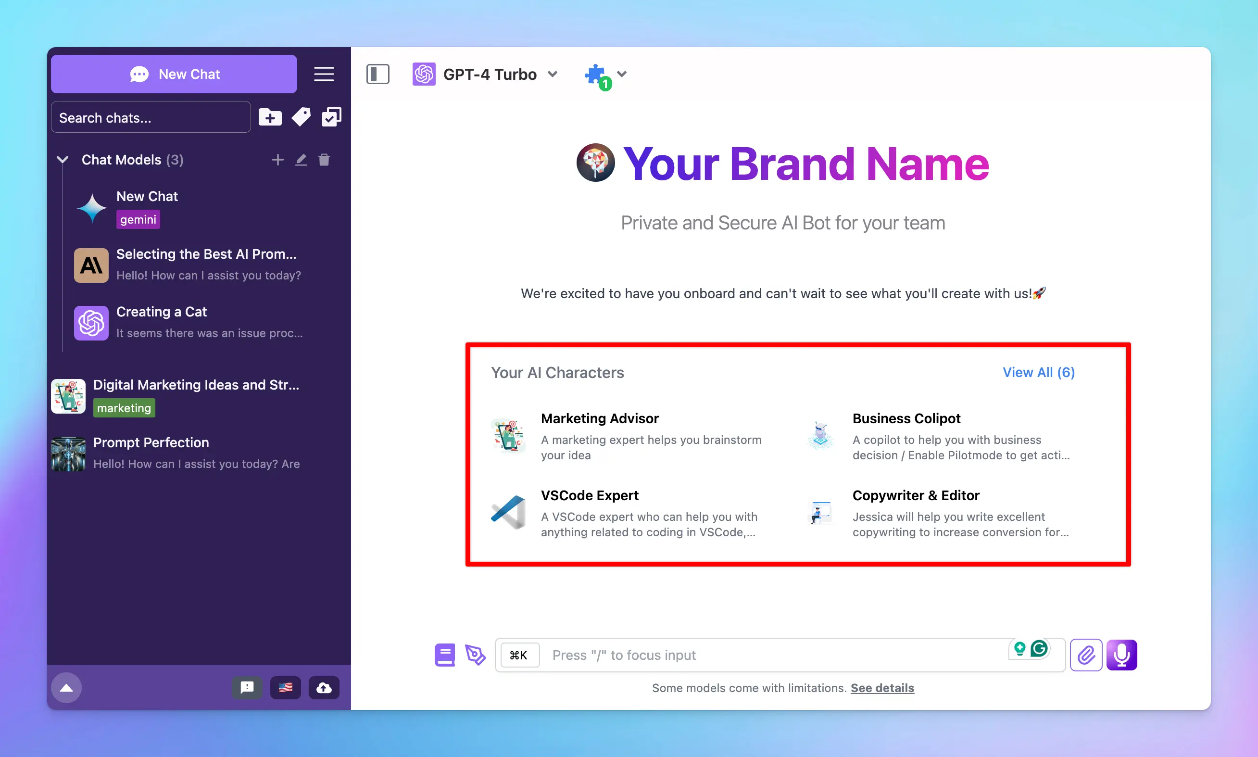
Task: Attach a file with the paperclip icon
Action: (1087, 655)
